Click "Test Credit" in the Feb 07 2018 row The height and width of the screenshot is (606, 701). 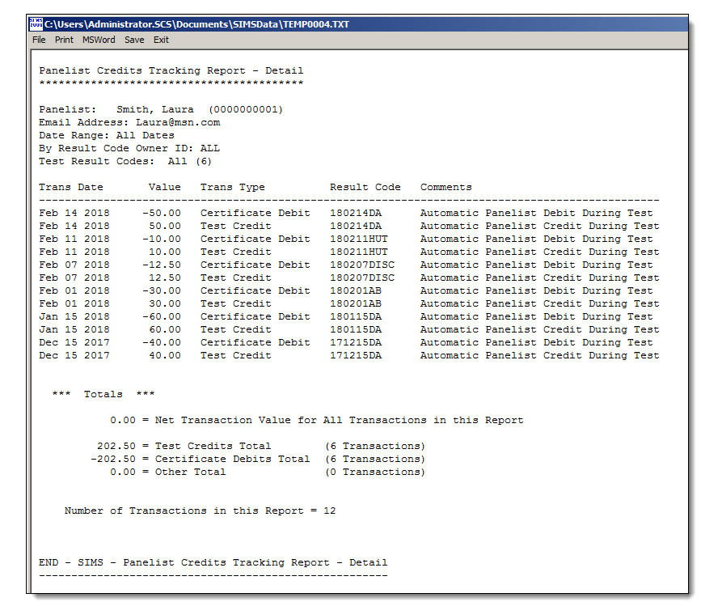coord(235,278)
